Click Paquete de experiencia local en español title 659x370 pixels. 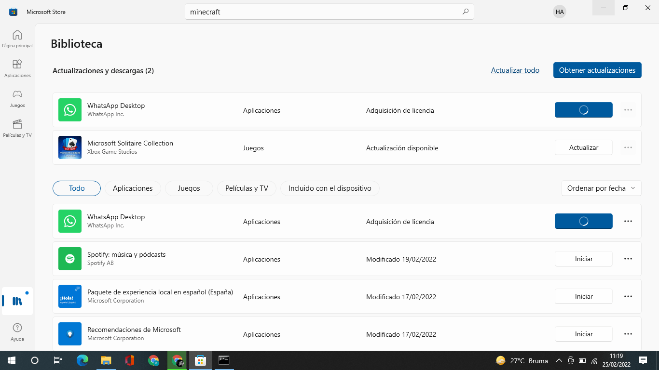pos(160,292)
